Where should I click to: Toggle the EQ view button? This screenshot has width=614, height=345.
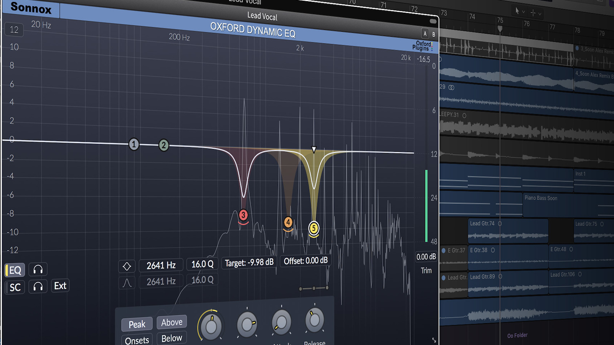(15, 270)
